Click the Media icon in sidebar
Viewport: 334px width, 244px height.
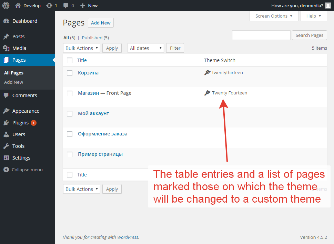(x=6, y=48)
